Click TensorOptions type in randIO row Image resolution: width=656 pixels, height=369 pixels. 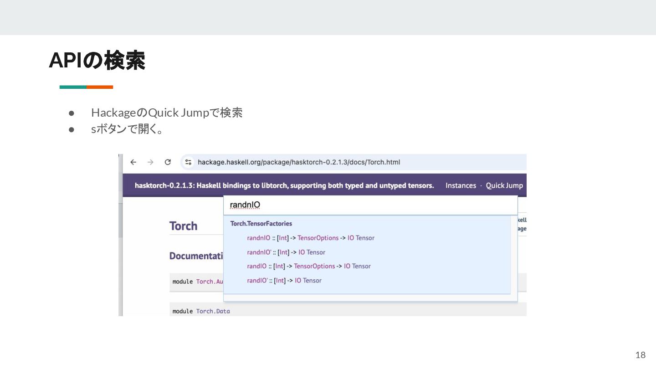(x=314, y=266)
